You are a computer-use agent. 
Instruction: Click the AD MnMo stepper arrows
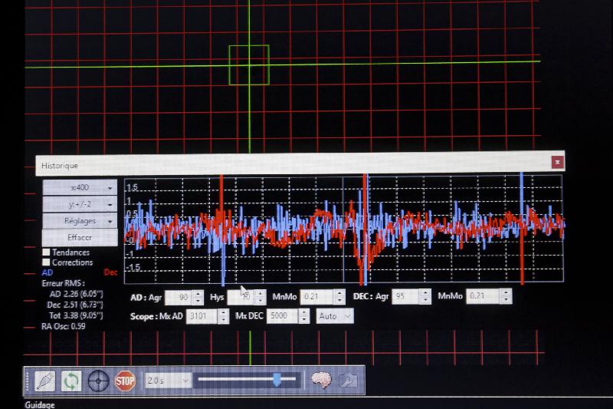tap(339, 297)
